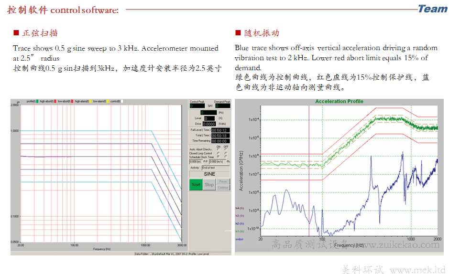Click the Total Time value 00:50:18

[x=221, y=136]
